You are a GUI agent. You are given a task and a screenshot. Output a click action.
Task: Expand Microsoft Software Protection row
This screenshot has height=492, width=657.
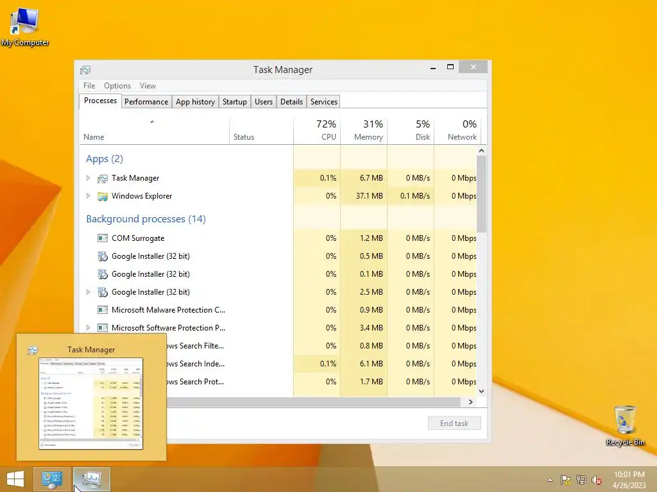[88, 327]
